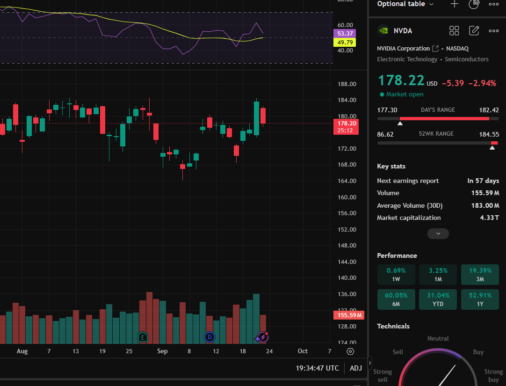Click the purple lightning event marker
The height and width of the screenshot is (386, 506).
point(263,337)
